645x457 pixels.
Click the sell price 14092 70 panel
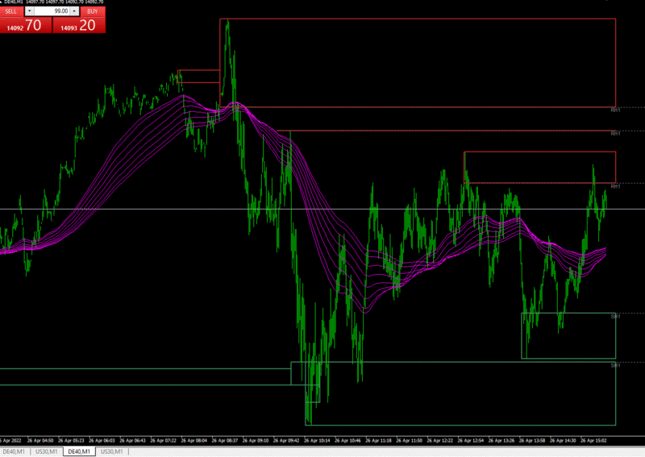(x=26, y=25)
